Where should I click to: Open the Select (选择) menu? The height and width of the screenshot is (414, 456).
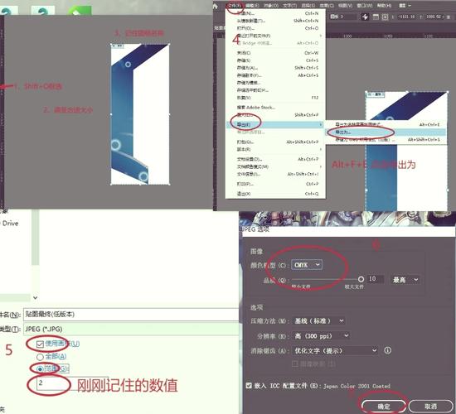pos(308,6)
